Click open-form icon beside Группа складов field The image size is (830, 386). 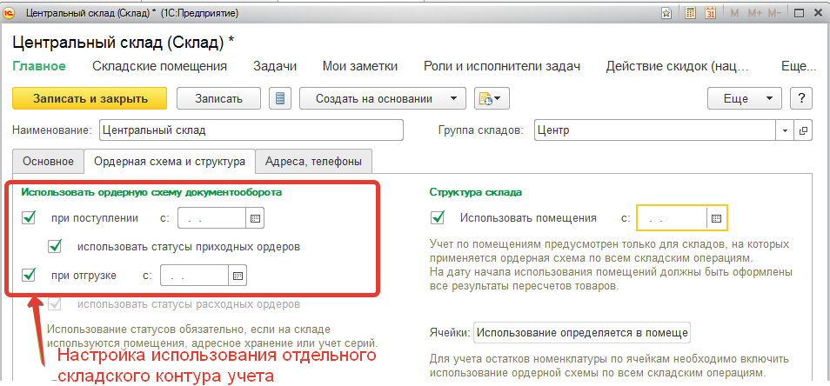pos(803,130)
